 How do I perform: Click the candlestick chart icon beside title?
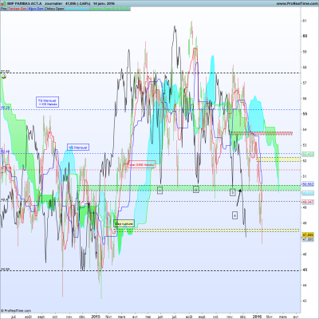tap(3, 4)
